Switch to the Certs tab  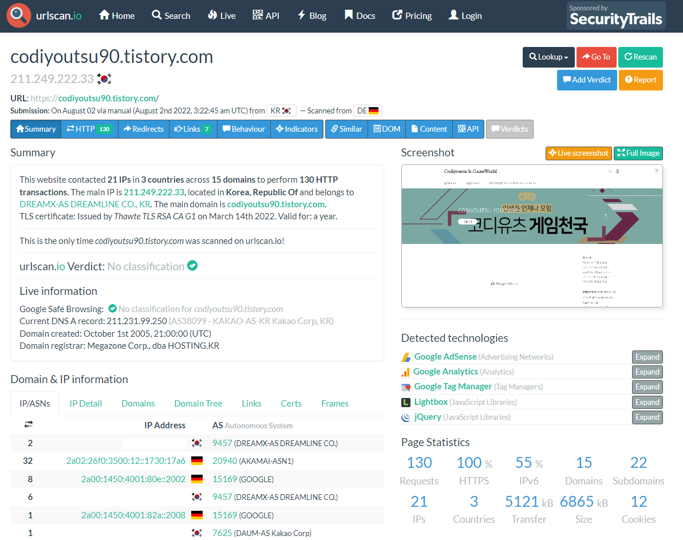291,404
